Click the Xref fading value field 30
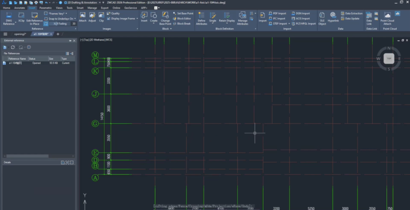Screen dimensions: 410x210 (74, 24)
